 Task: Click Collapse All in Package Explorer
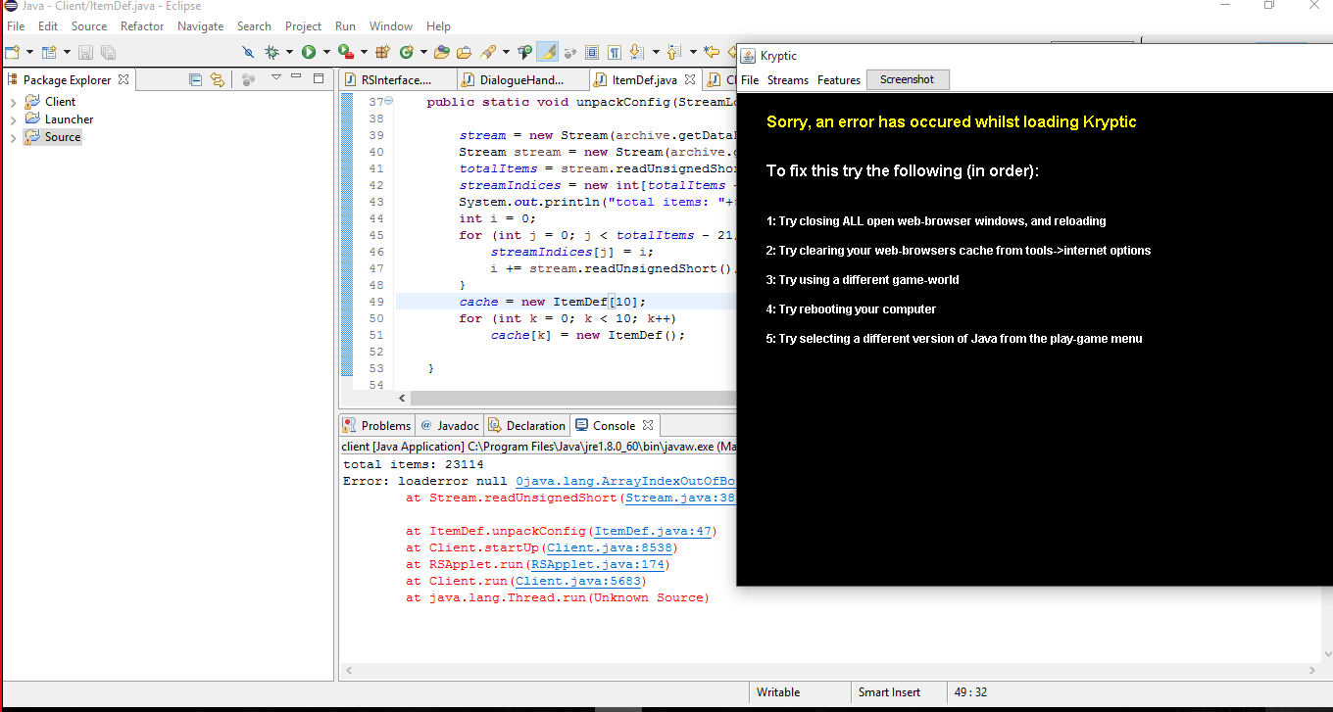coord(195,79)
